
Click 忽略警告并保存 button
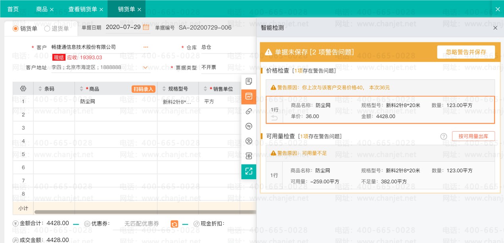[x=466, y=52]
